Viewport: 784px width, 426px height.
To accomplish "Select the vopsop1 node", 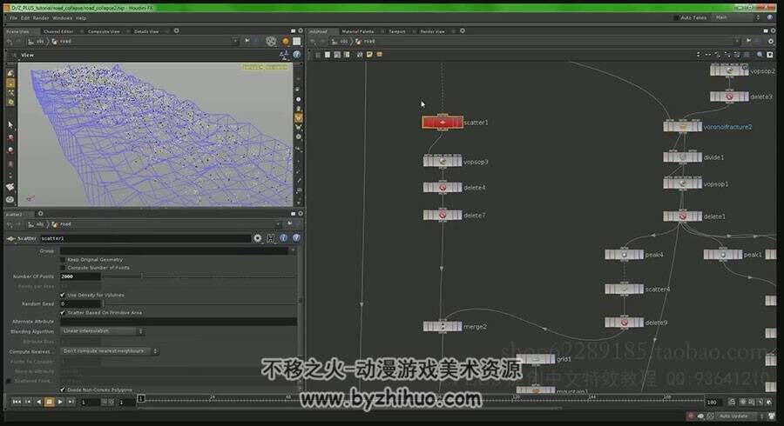I will click(x=682, y=183).
